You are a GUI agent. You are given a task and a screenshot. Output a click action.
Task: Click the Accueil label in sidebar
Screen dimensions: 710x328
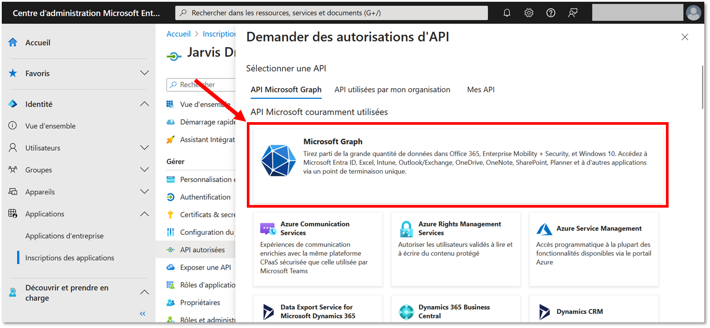point(38,43)
